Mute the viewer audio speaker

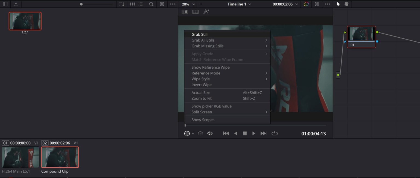click(210, 133)
